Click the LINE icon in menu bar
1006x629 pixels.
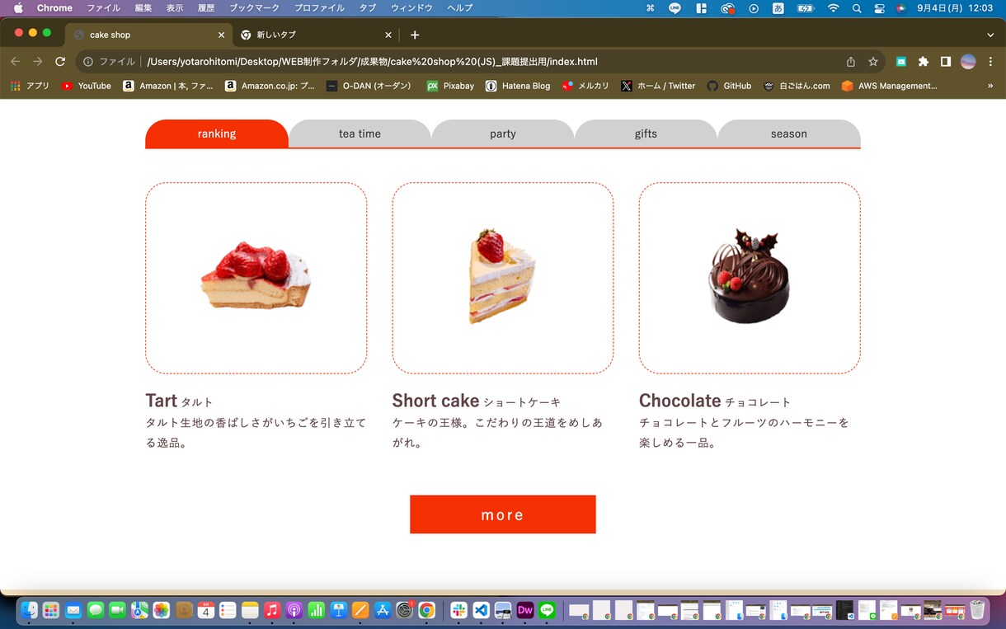[675, 8]
